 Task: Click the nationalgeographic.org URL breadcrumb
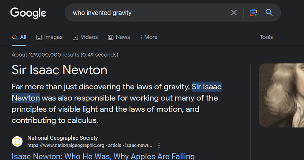(90, 145)
